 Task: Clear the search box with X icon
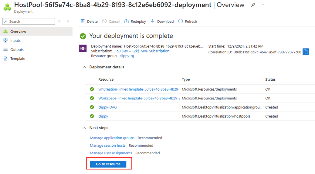point(59,21)
